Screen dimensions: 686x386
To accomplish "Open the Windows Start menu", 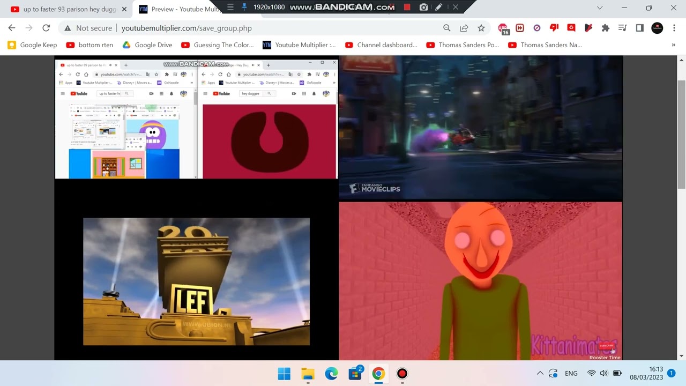I will tap(284, 373).
